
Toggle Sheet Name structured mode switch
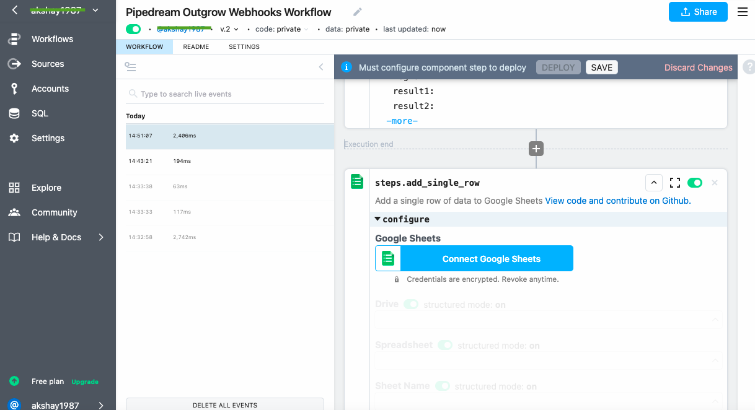tap(442, 386)
